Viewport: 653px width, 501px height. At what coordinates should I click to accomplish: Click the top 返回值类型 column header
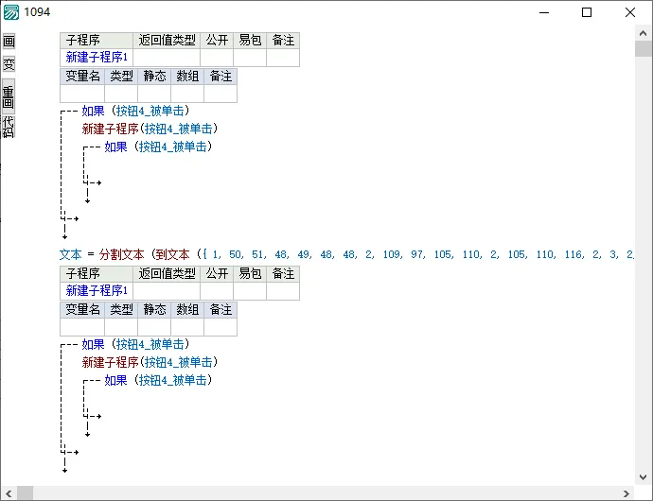tap(167, 40)
